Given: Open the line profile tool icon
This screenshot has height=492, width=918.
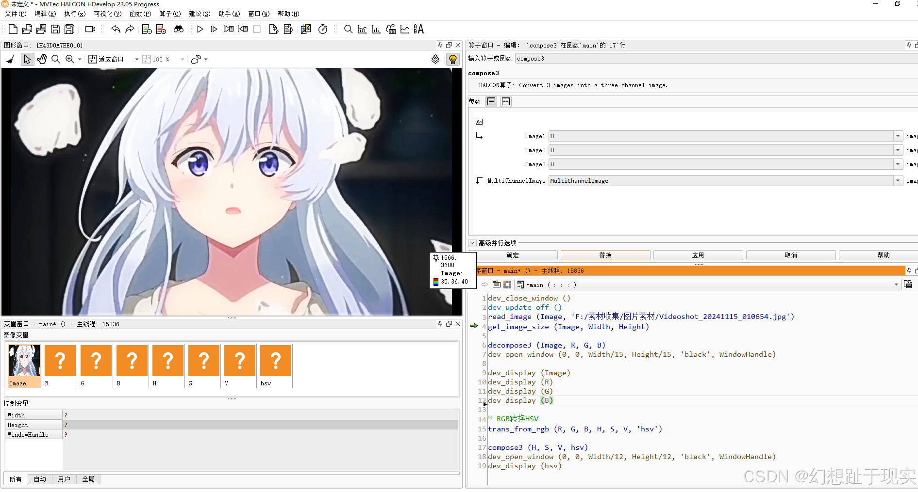Looking at the screenshot, I should (404, 29).
